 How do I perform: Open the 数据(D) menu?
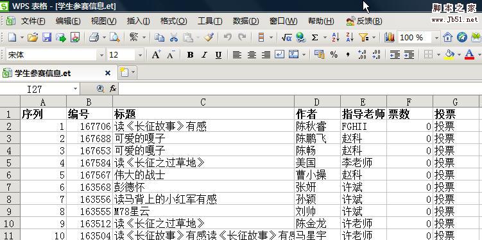246,21
